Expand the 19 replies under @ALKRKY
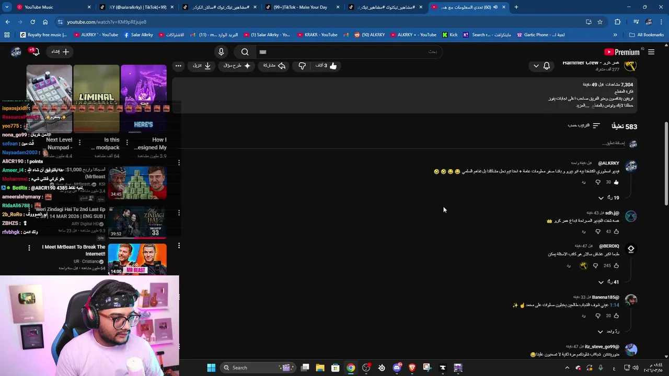Viewport: 669px width, 376px height. coord(609,198)
